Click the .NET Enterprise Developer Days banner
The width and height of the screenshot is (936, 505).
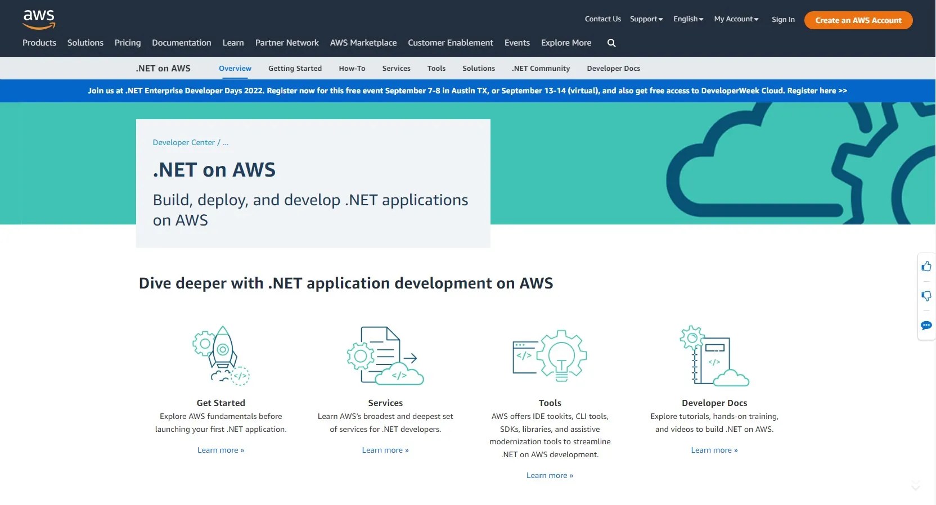pos(467,91)
